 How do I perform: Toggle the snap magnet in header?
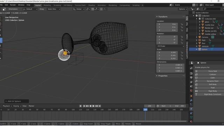[x=92, y=9]
